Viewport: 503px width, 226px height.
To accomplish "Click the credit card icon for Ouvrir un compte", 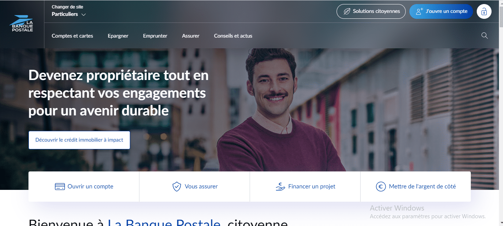I will click(x=60, y=187).
